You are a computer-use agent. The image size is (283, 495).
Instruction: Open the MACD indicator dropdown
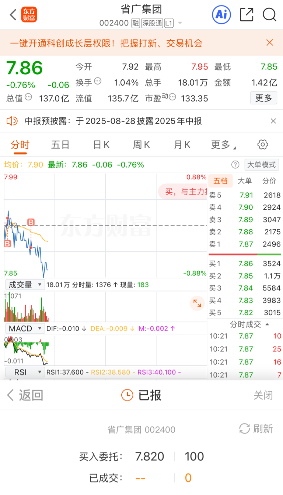tap(25, 328)
